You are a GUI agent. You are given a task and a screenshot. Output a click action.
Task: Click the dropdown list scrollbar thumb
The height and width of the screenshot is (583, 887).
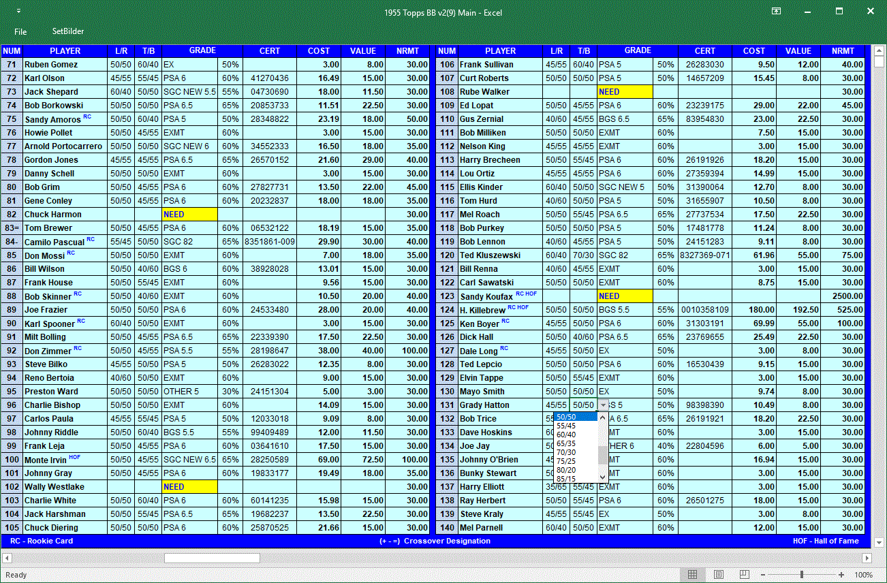(602, 455)
